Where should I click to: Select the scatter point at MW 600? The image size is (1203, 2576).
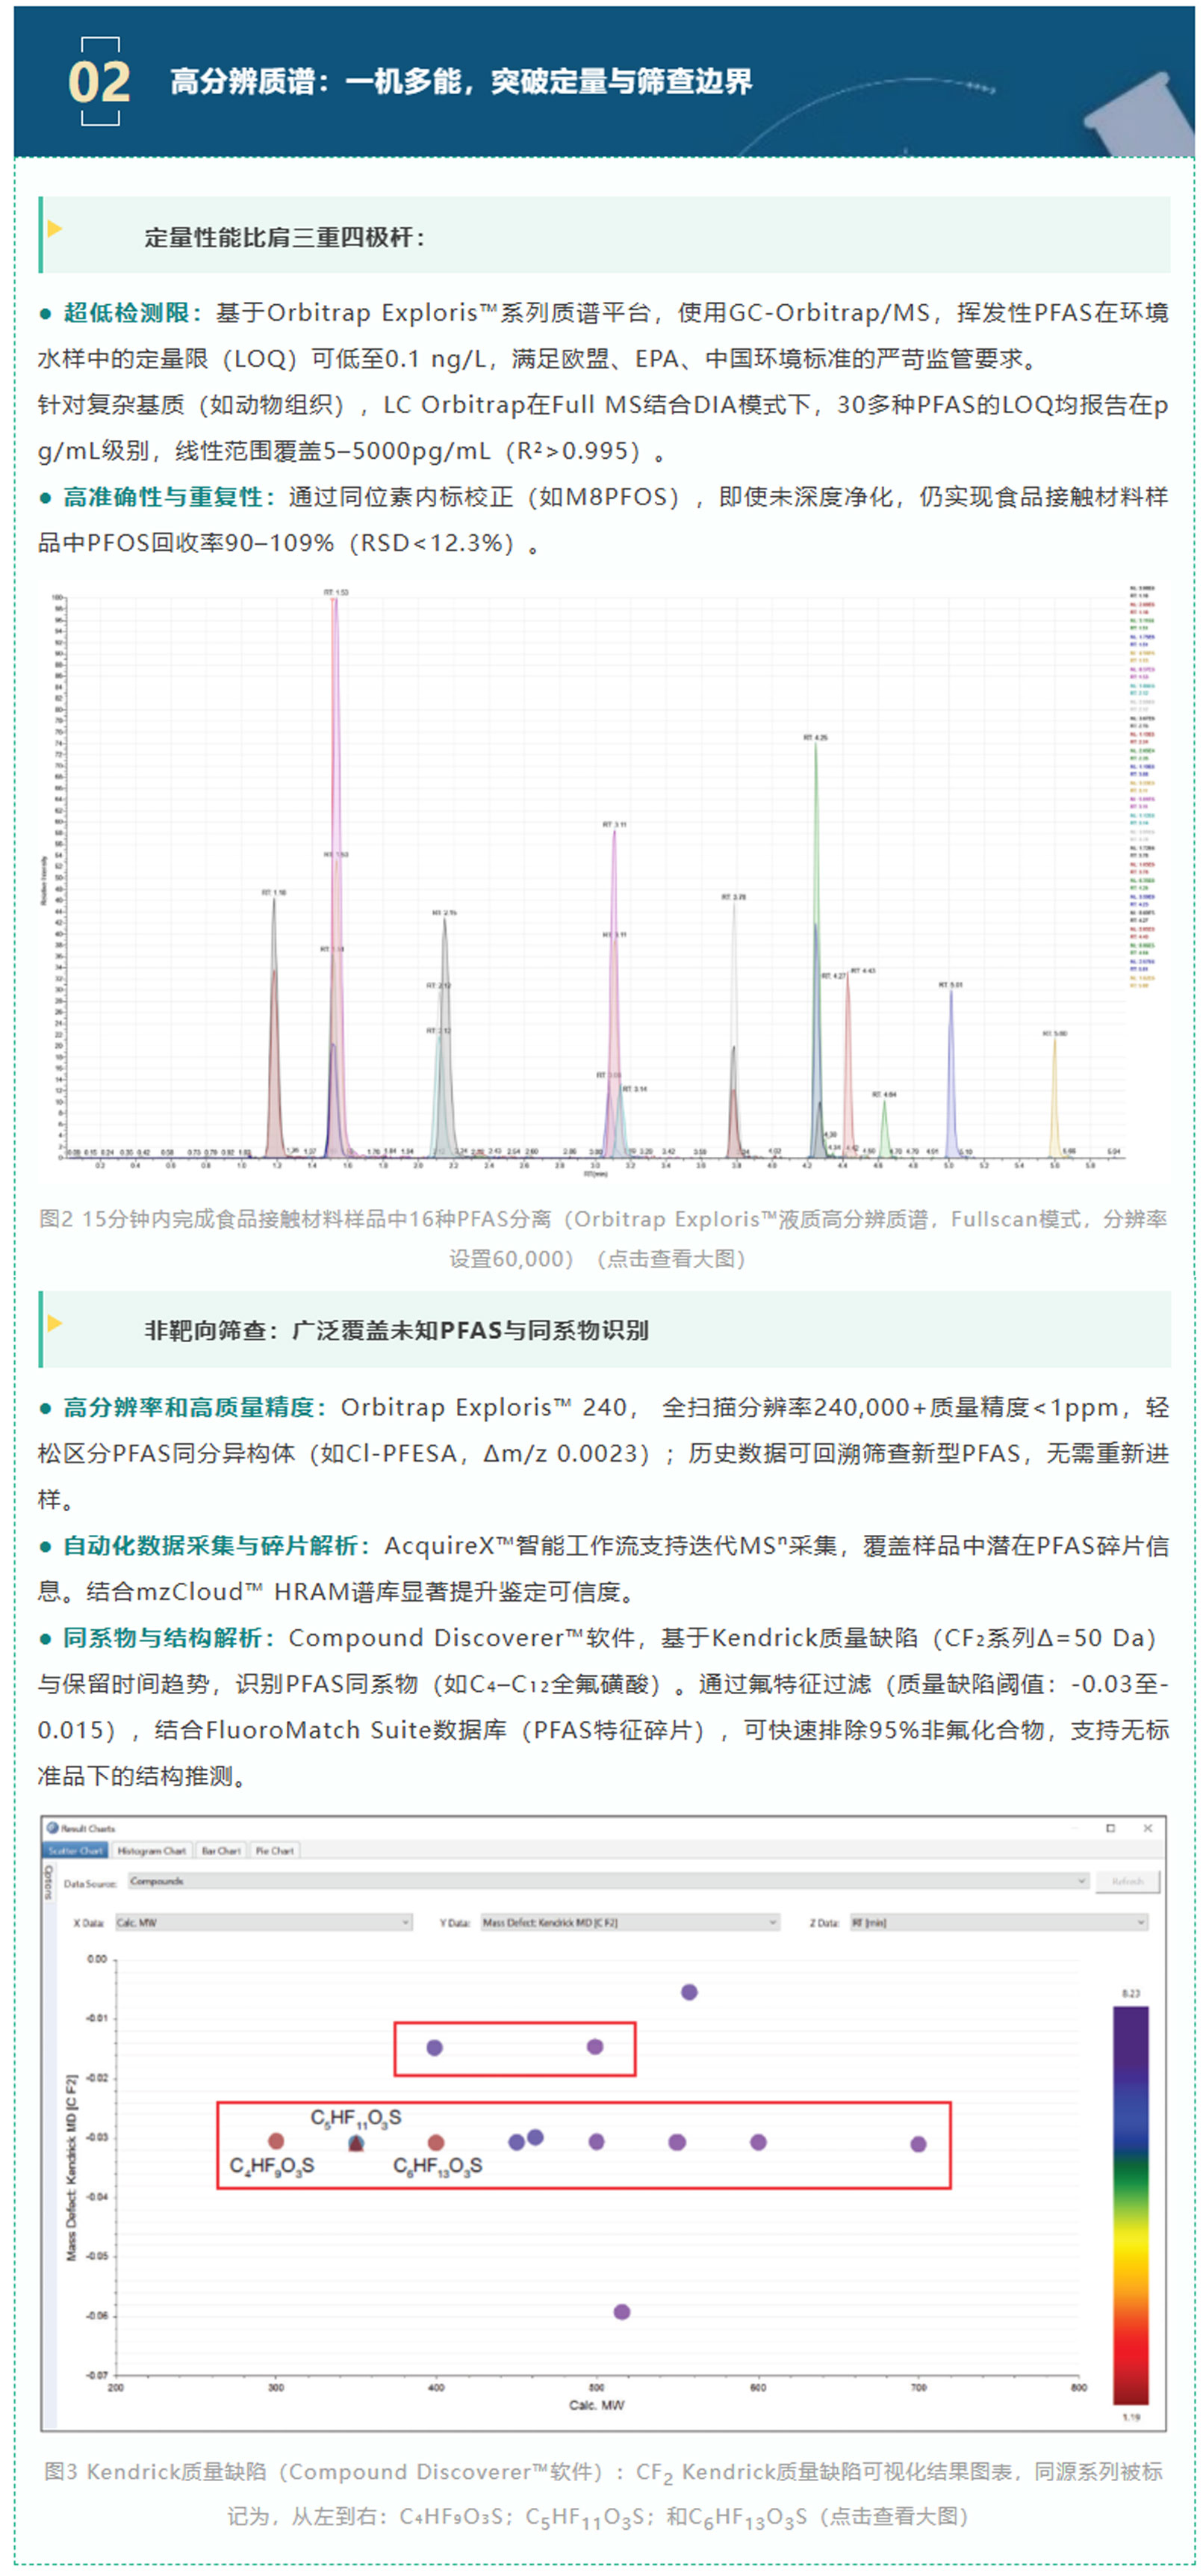tap(759, 2142)
